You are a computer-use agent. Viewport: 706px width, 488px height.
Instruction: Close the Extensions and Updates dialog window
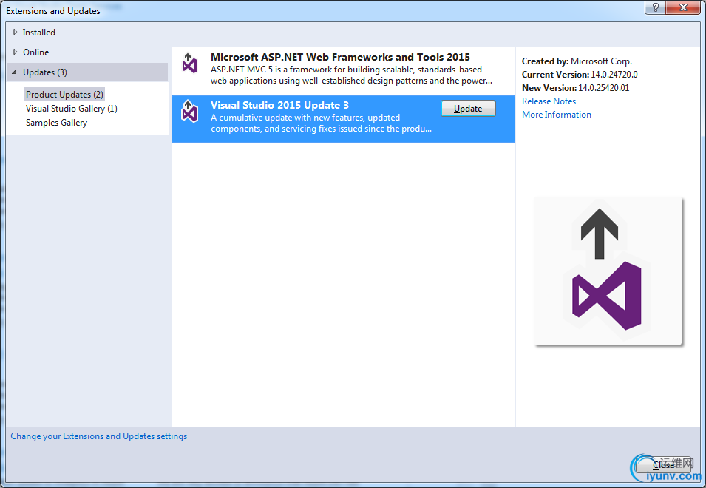(x=683, y=7)
